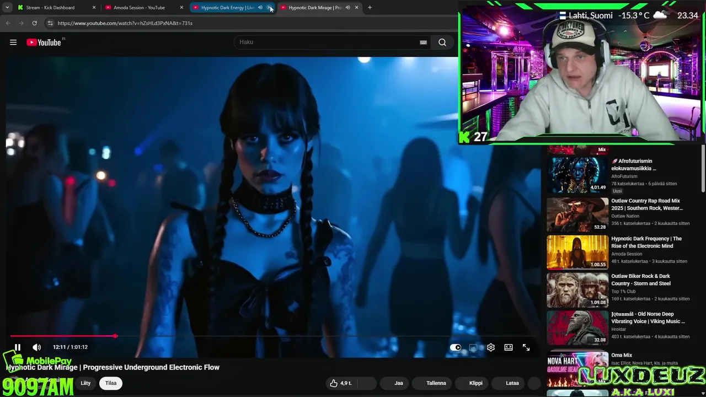Viewport: 706px width, 397px height.
Task: Open Top 1% Club channel name
Action: click(x=623, y=291)
